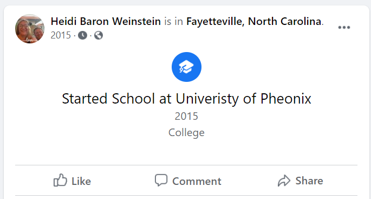
Task: Click the words "Started School" in the headline
Action: pos(108,99)
